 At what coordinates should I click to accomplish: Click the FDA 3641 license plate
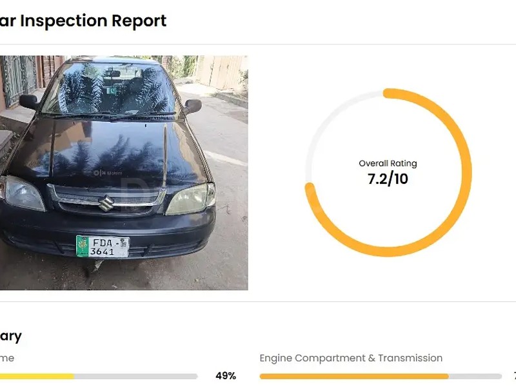(103, 246)
